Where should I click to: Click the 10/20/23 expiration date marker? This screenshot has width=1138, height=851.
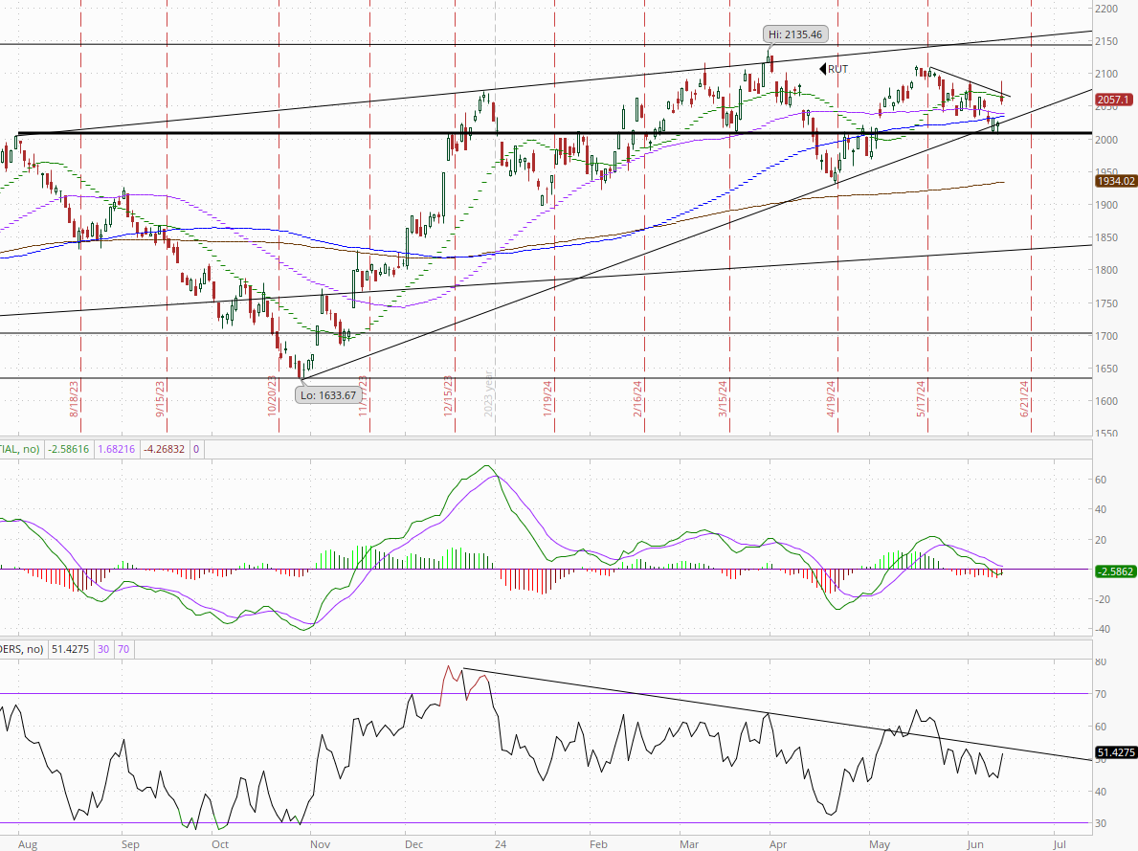272,395
